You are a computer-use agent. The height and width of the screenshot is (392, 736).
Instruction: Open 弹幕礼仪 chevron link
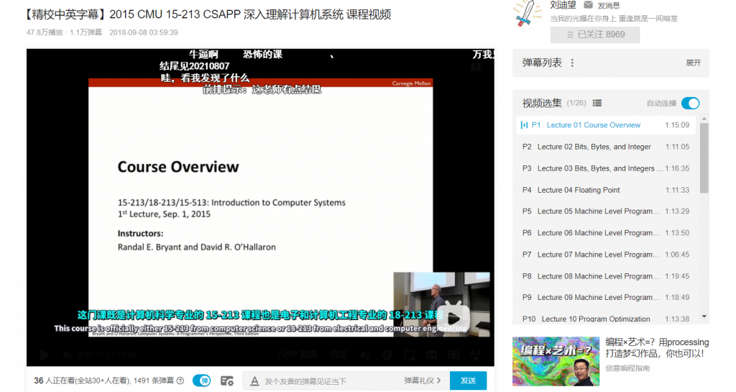[423, 380]
